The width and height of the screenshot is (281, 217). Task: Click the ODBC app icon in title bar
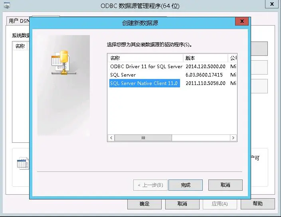7,6
